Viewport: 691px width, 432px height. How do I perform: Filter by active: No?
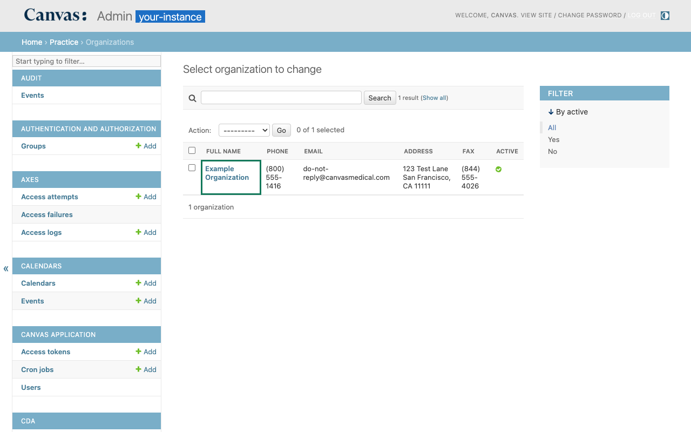click(x=552, y=151)
